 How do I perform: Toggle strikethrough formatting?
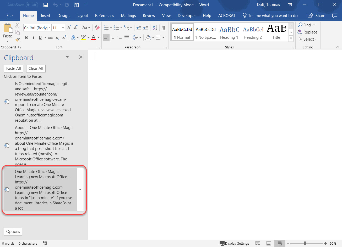click(50, 38)
